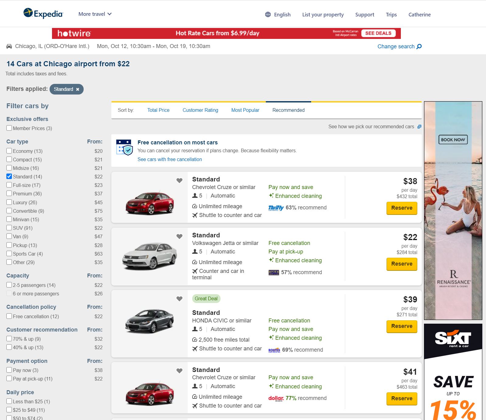Check the Free cancellation policy filter
The image size is (486, 420).
pyautogui.click(x=9, y=316)
